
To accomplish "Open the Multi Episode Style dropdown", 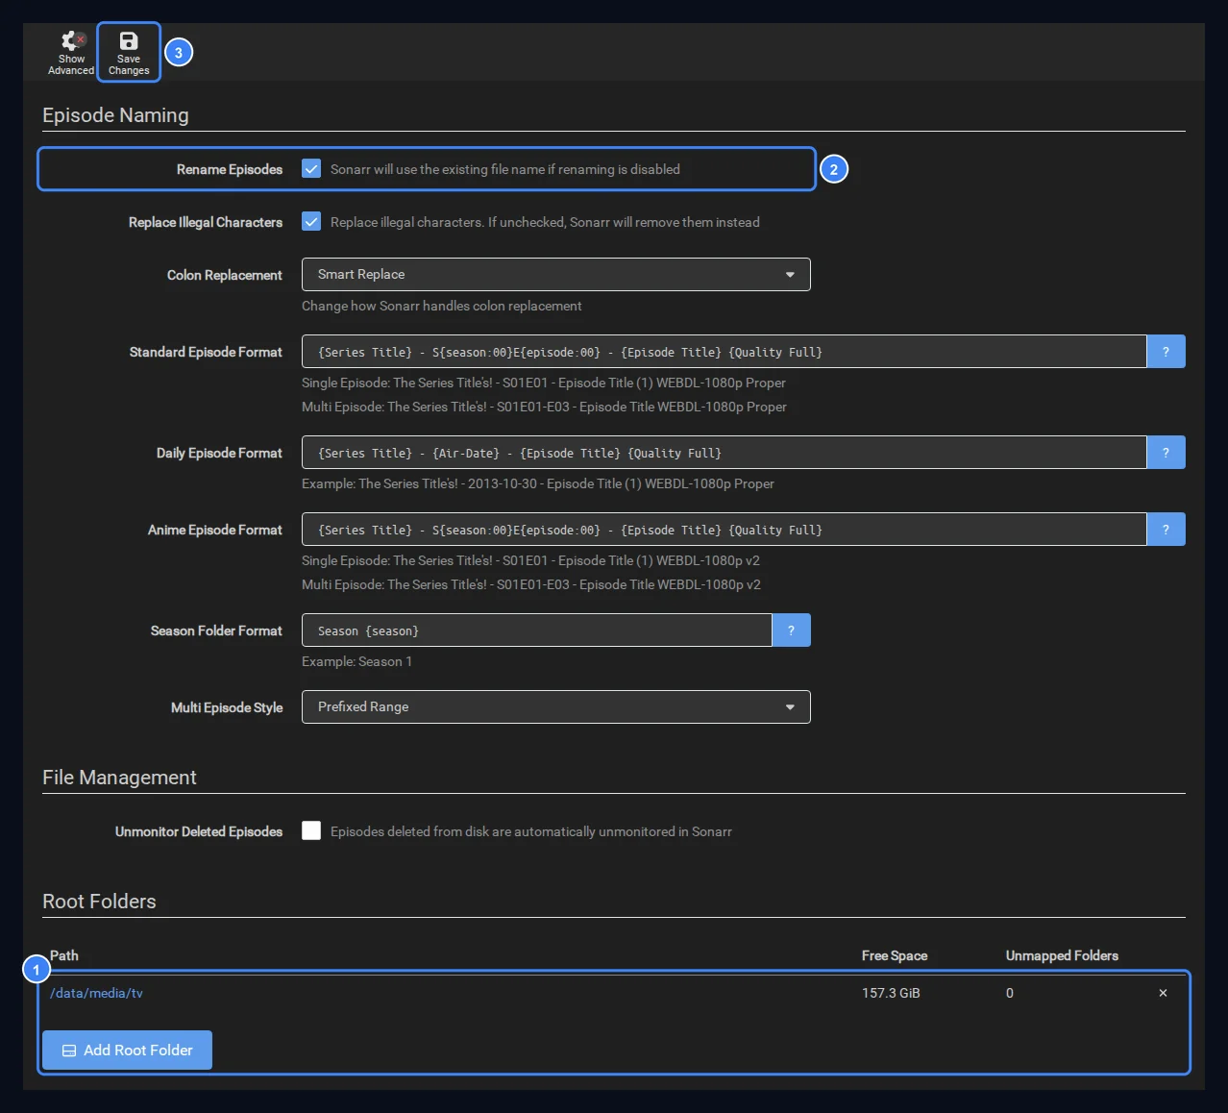I will point(556,707).
